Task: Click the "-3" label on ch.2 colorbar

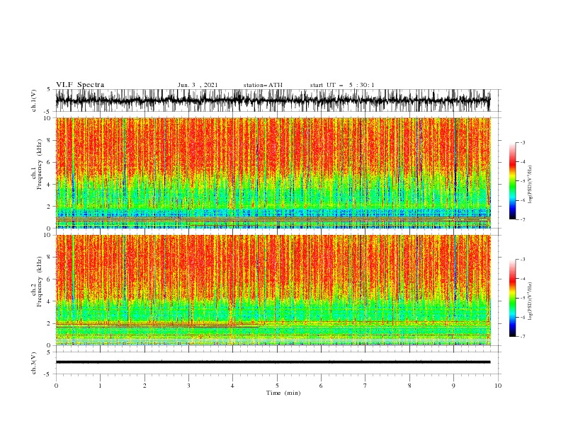Action: [523, 260]
